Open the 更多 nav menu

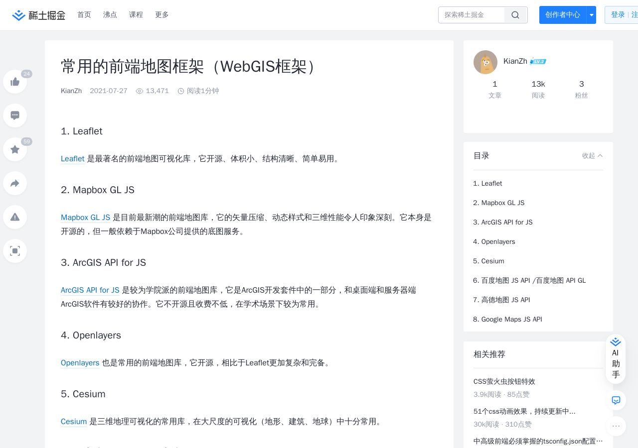click(162, 15)
